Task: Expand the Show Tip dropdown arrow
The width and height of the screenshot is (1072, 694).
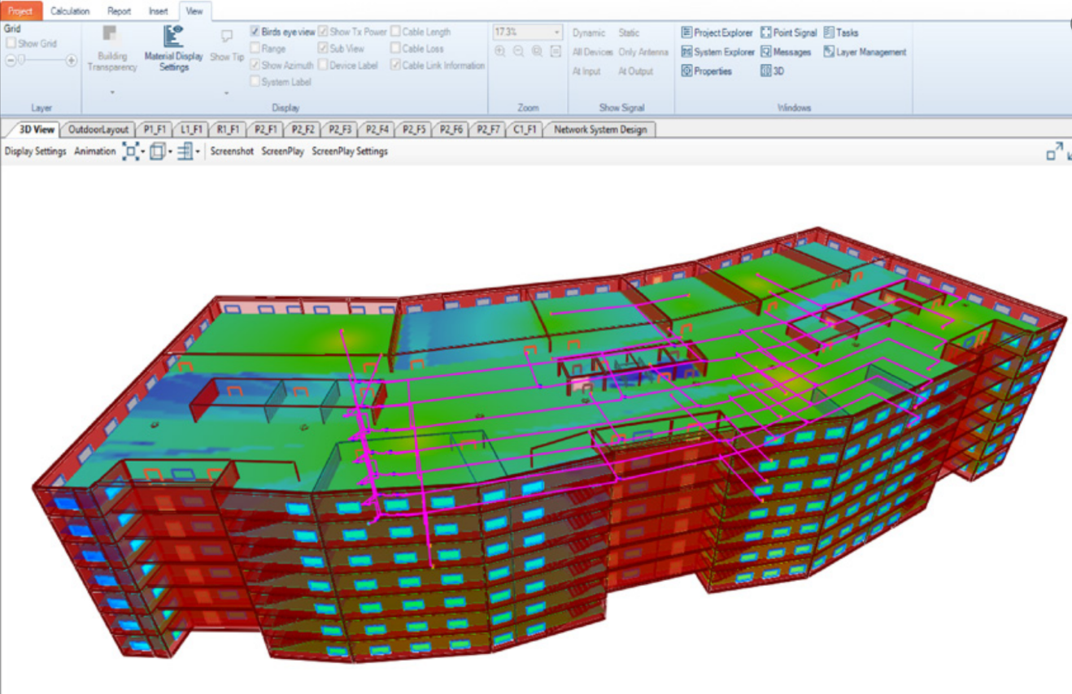Action: point(226,92)
